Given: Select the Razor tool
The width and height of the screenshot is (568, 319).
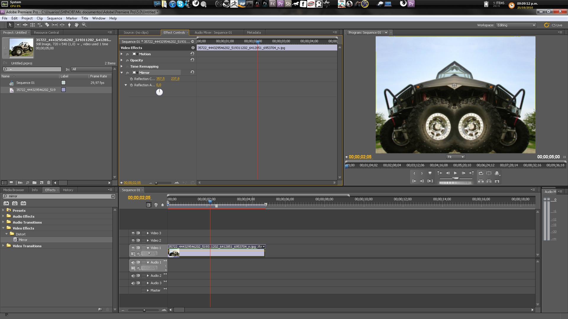Looking at the screenshot, I should 47,25.
